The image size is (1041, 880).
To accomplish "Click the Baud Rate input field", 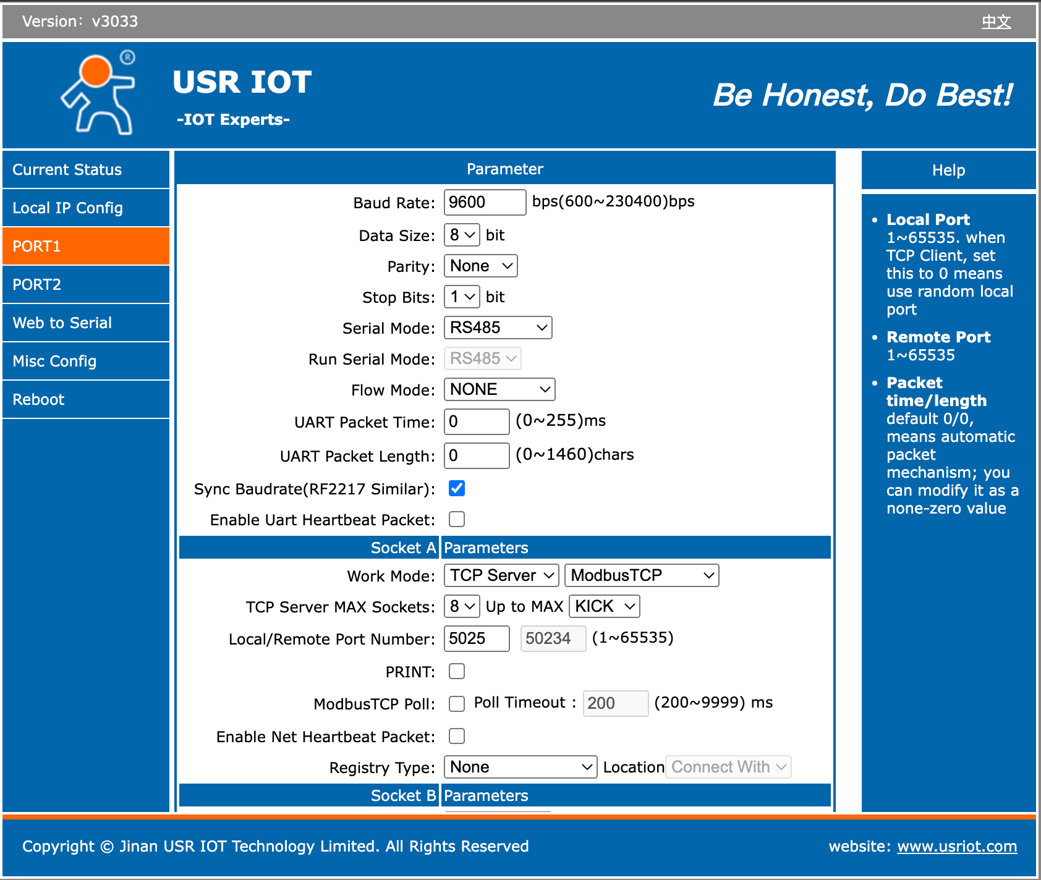I will point(485,202).
